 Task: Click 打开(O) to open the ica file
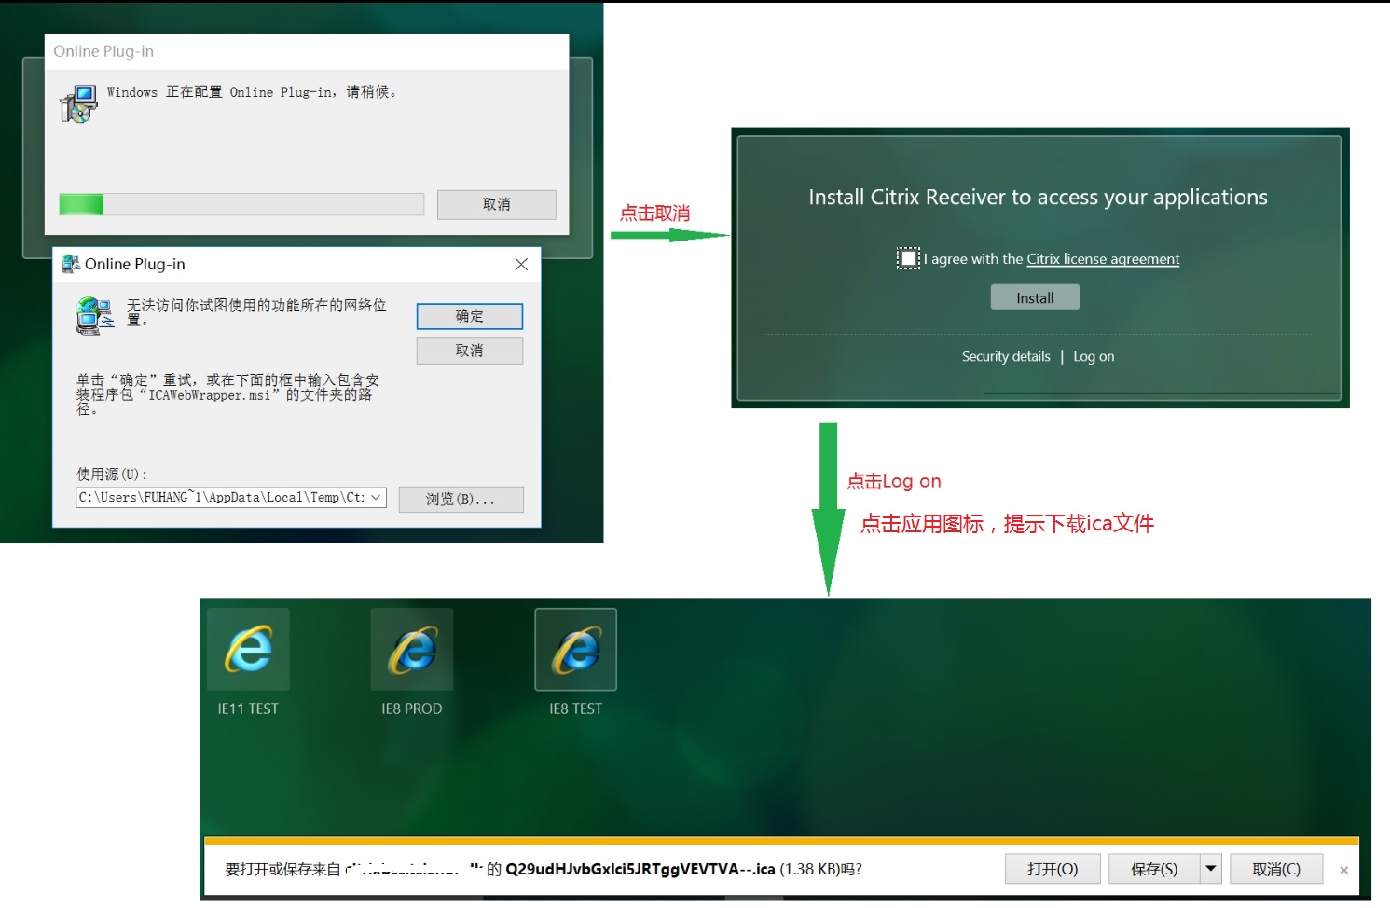[1053, 869]
